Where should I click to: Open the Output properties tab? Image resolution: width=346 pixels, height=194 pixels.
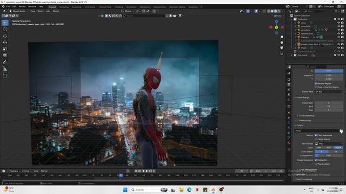pos(289,85)
